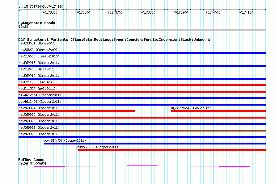Click ruler position 70174000
The width and height of the screenshot is (275, 184).
[213, 12]
